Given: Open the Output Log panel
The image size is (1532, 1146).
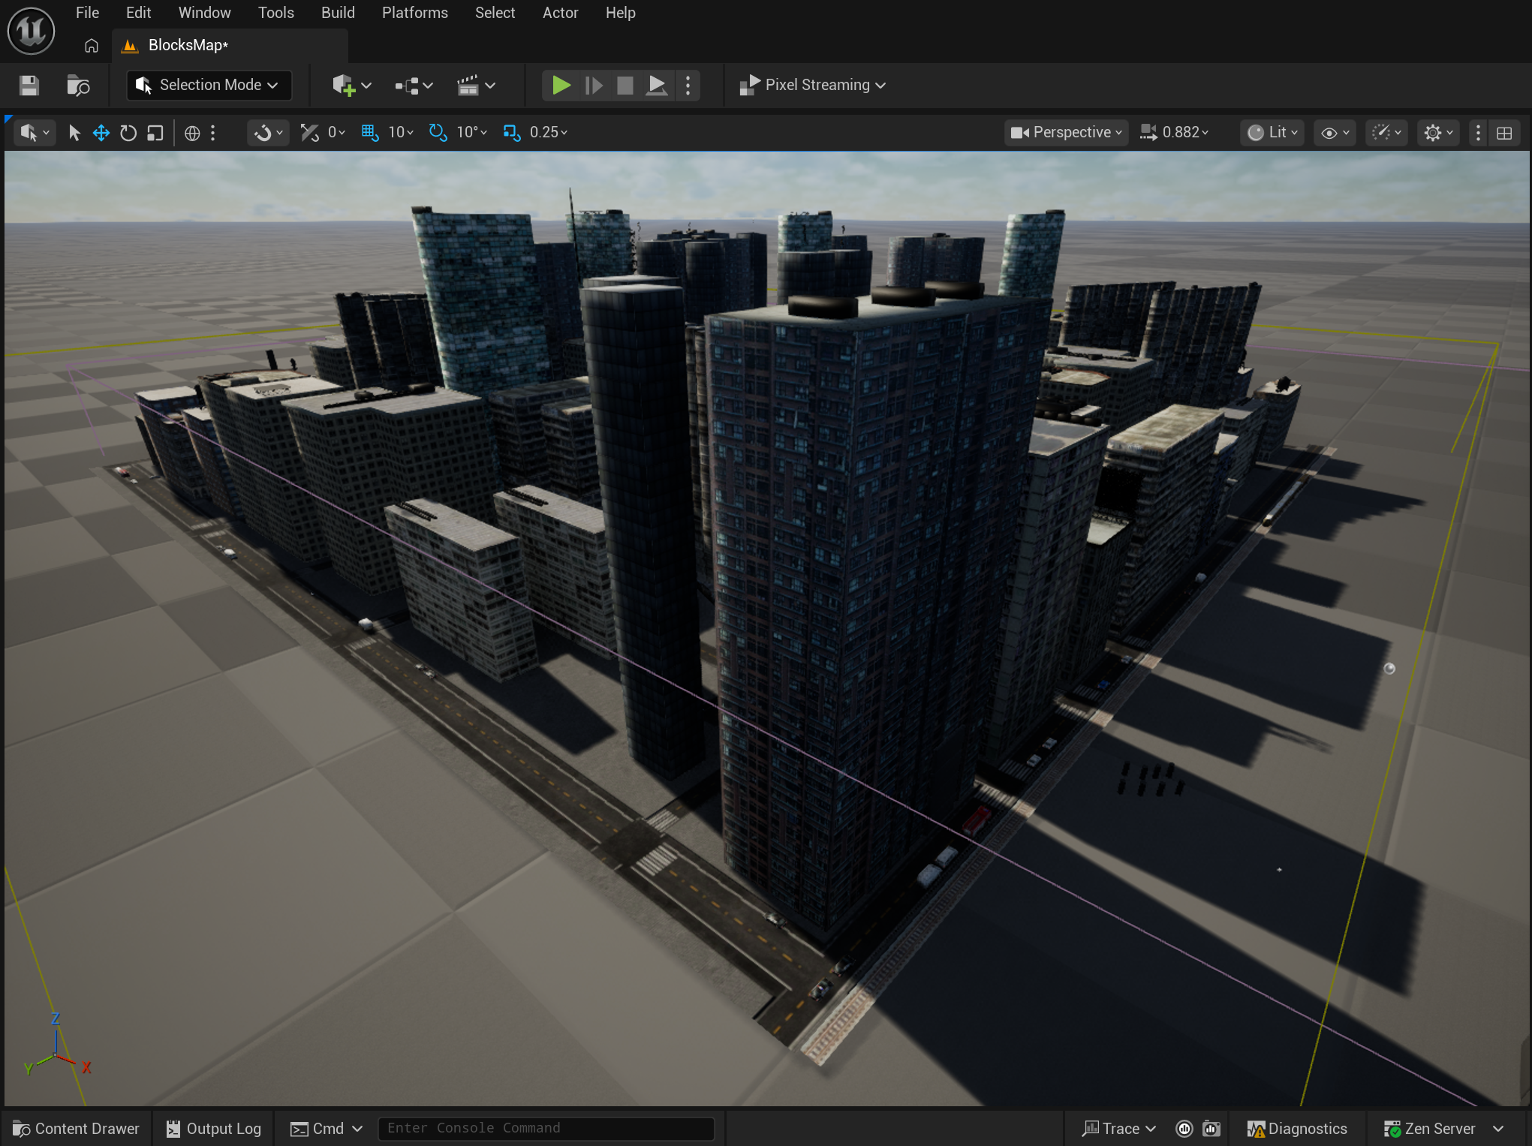Looking at the screenshot, I should 214,1129.
